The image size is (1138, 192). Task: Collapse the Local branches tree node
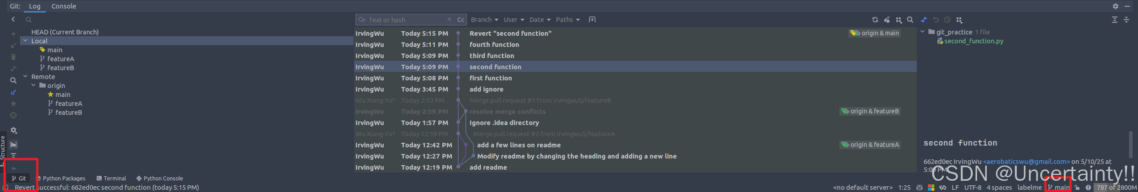[x=26, y=41]
